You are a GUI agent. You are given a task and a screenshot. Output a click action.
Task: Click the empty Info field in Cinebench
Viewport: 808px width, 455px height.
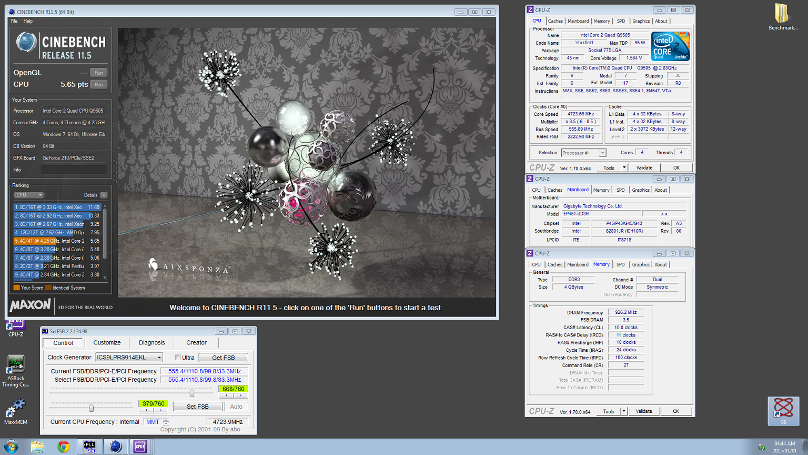point(74,170)
